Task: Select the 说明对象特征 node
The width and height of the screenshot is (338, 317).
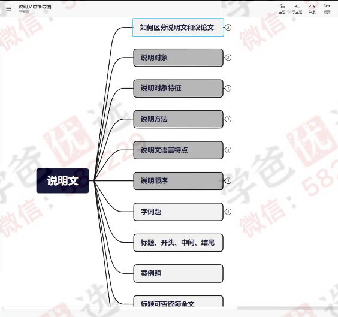Action: pos(178,88)
